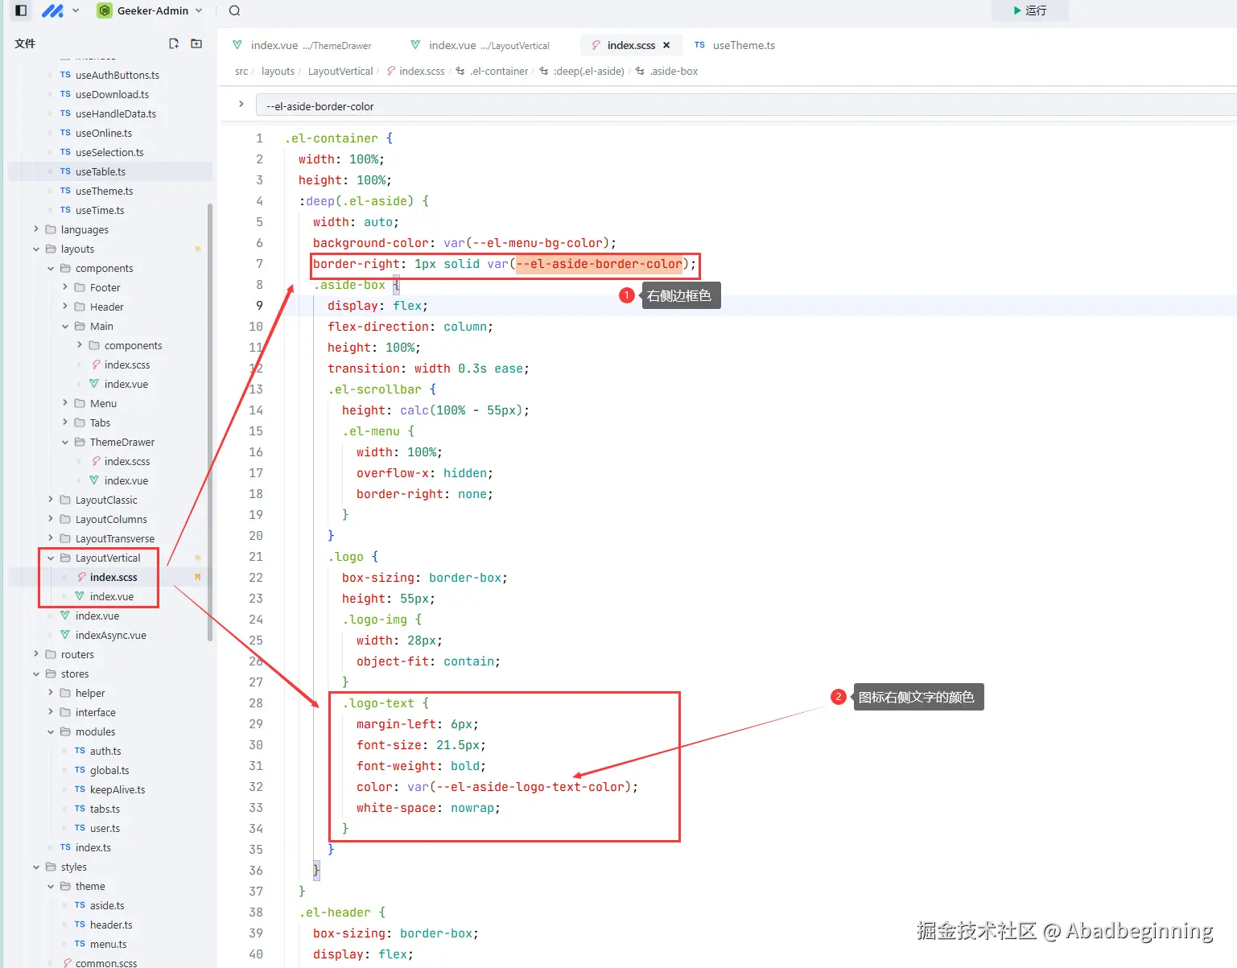Screen dimensions: 1237x968
Task: Click the run button
Action: (1030, 10)
